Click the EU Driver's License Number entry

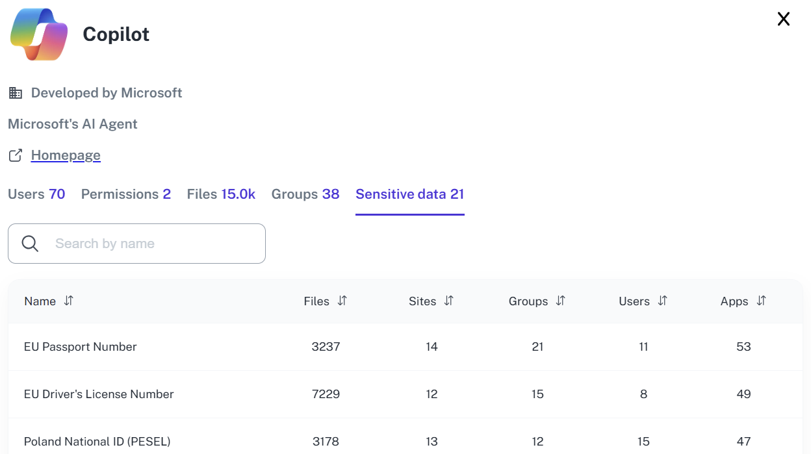(x=99, y=394)
